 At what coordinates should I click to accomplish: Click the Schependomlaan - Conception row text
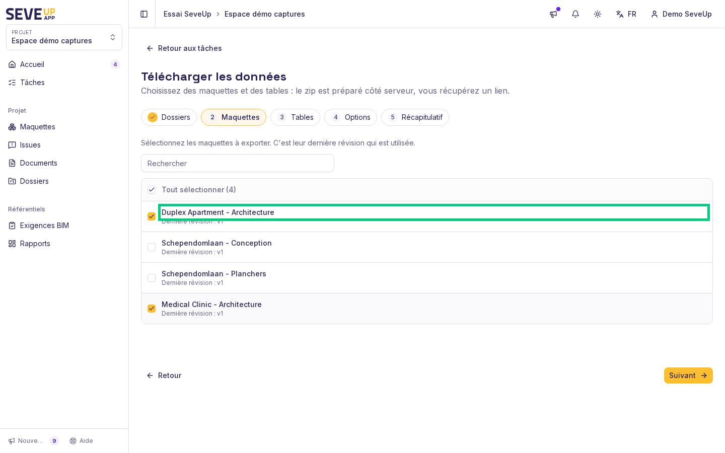click(x=216, y=243)
